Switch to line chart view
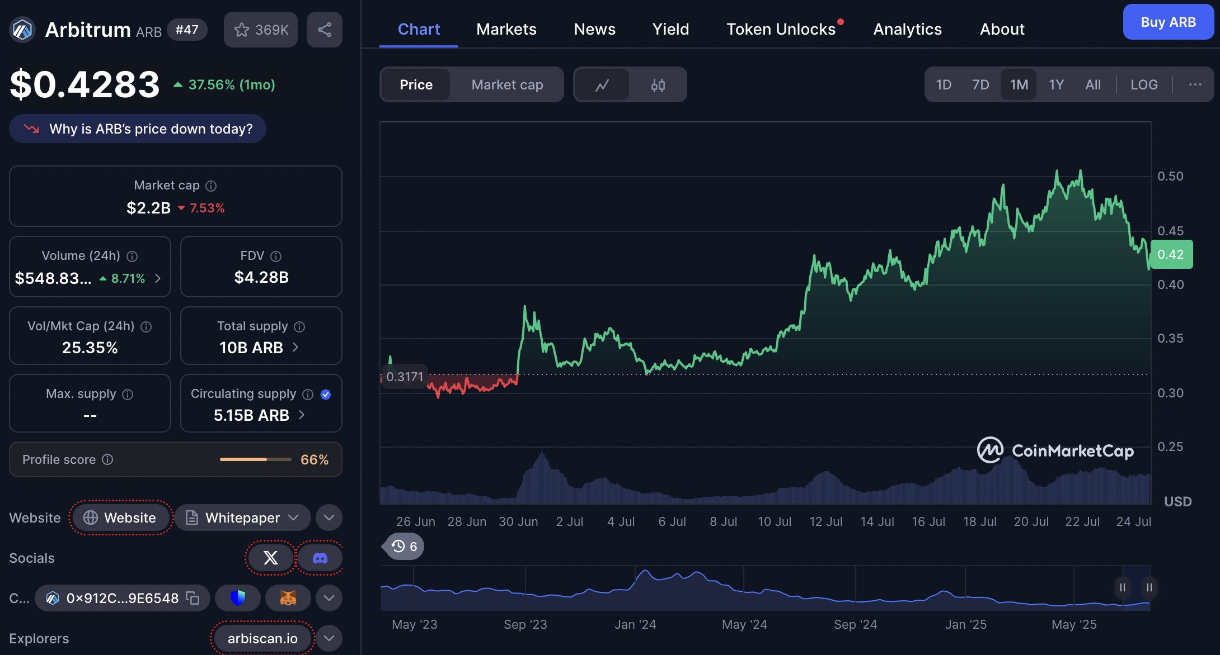Image resolution: width=1220 pixels, height=655 pixels. point(602,85)
